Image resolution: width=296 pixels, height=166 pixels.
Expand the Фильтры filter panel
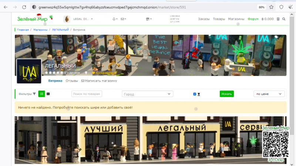[27, 94]
